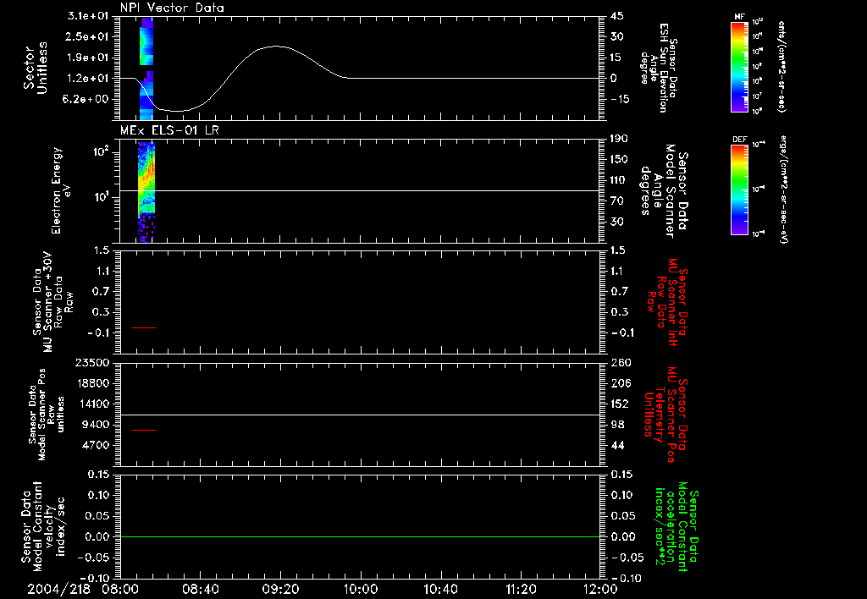Viewport: 867px width, 599px height.
Task: Click the "260" telemetry tick value
Action: (x=620, y=362)
